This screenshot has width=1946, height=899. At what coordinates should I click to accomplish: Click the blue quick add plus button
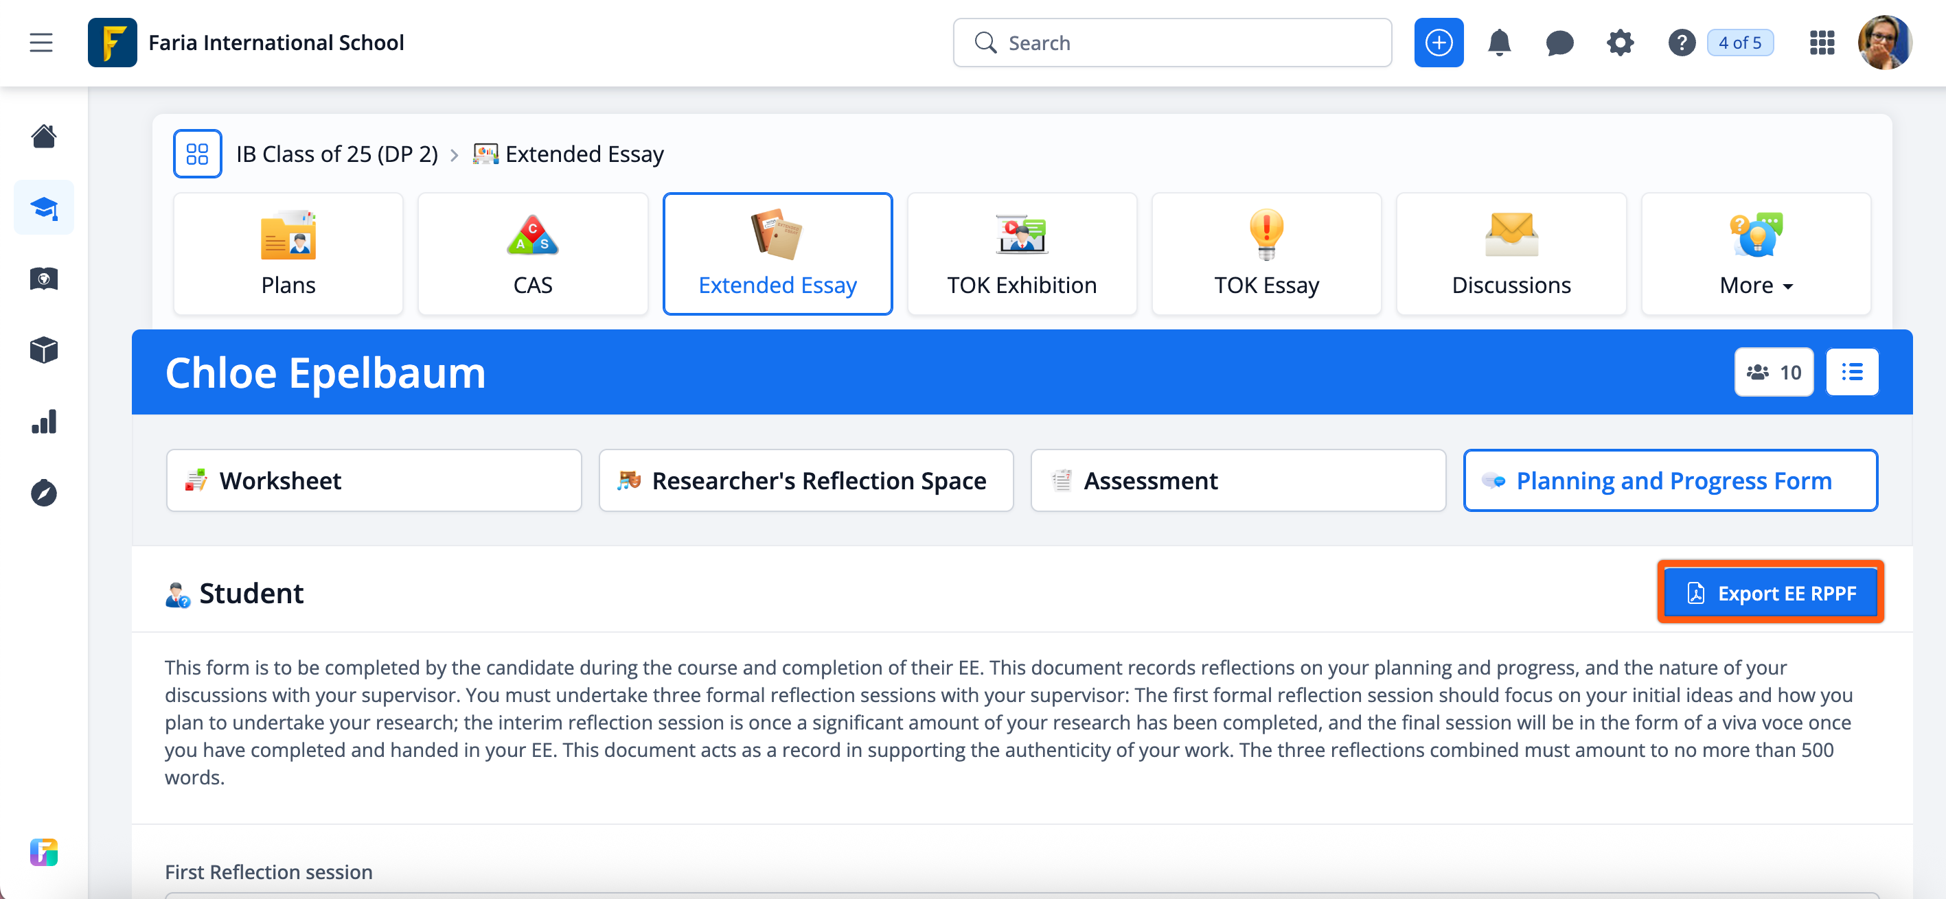(1439, 43)
